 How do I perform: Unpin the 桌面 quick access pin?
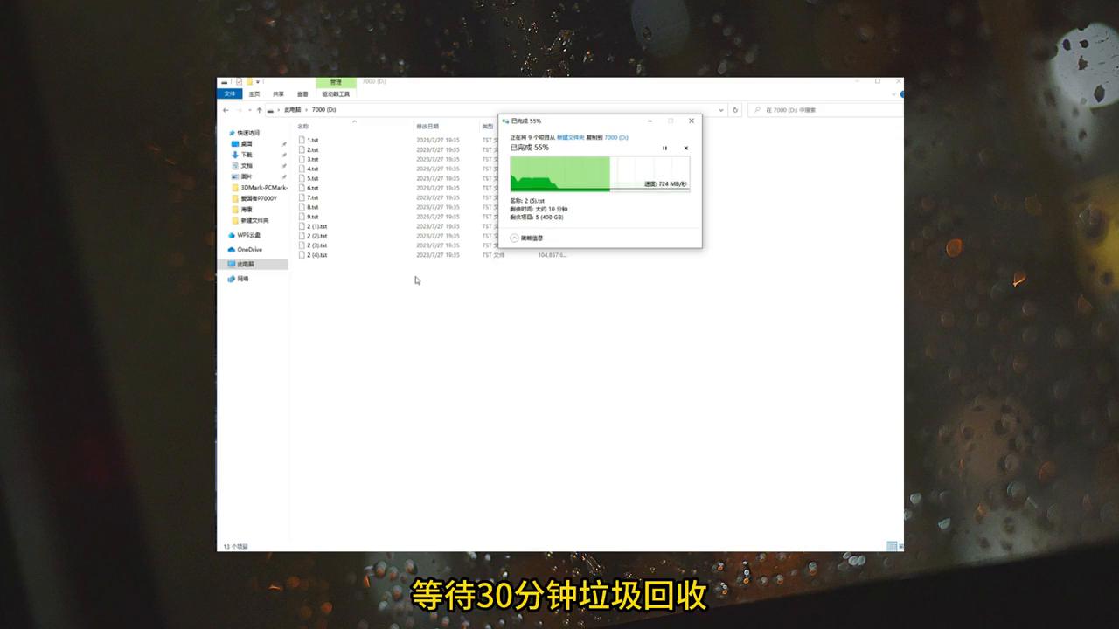click(284, 143)
